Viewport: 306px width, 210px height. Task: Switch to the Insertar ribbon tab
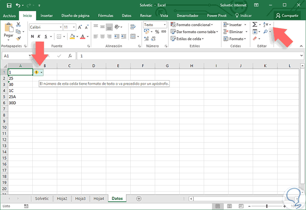click(46, 16)
